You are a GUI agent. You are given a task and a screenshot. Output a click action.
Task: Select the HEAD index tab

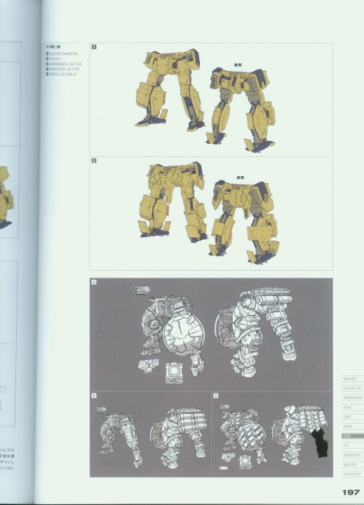(x=352, y=408)
